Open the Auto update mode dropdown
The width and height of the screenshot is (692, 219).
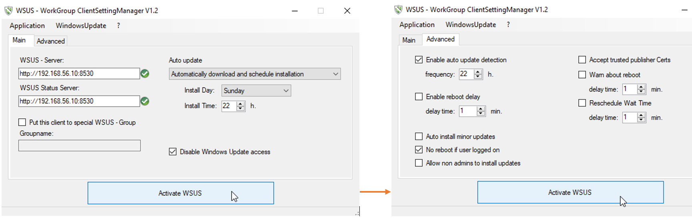[x=255, y=74]
